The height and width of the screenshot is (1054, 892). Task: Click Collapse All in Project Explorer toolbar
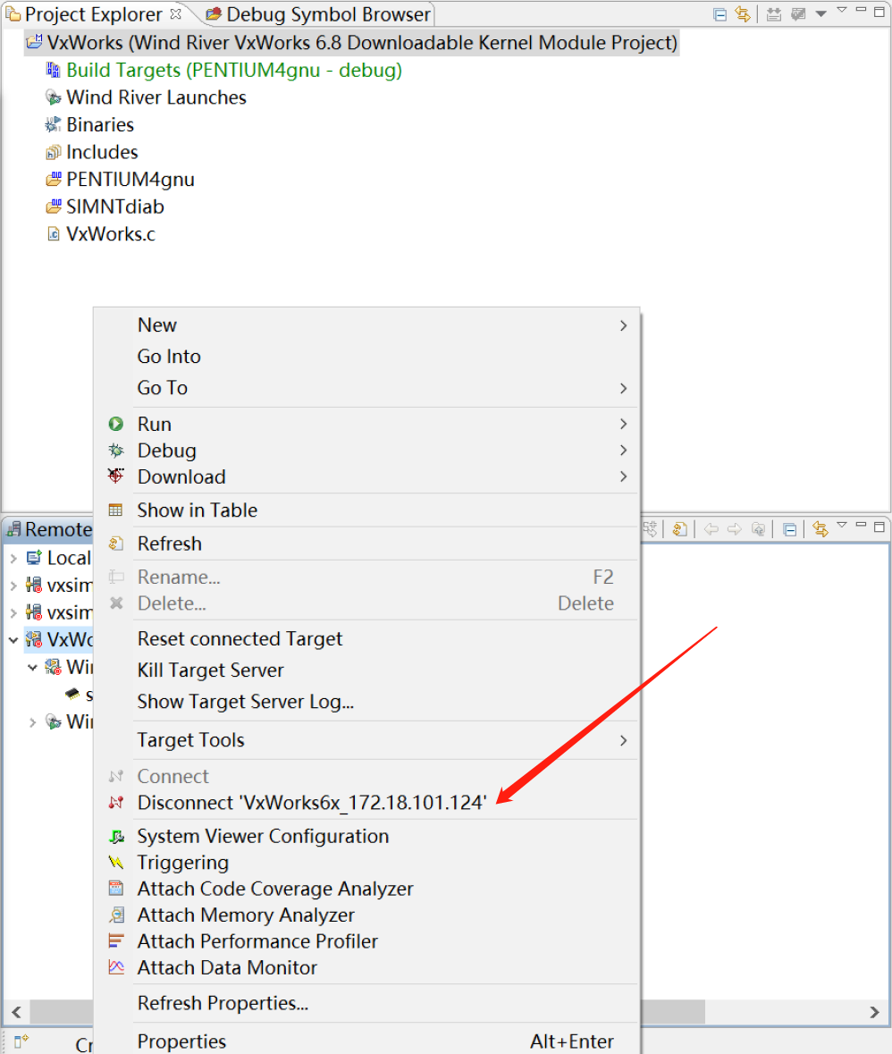coord(719,14)
